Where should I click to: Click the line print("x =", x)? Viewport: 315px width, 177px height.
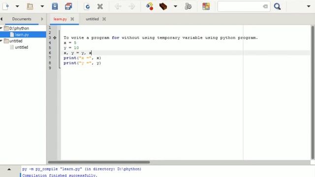82,58
